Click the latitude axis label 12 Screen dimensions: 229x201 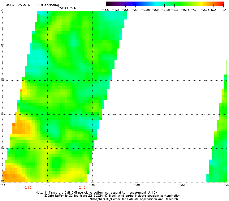[x=2, y=148]
